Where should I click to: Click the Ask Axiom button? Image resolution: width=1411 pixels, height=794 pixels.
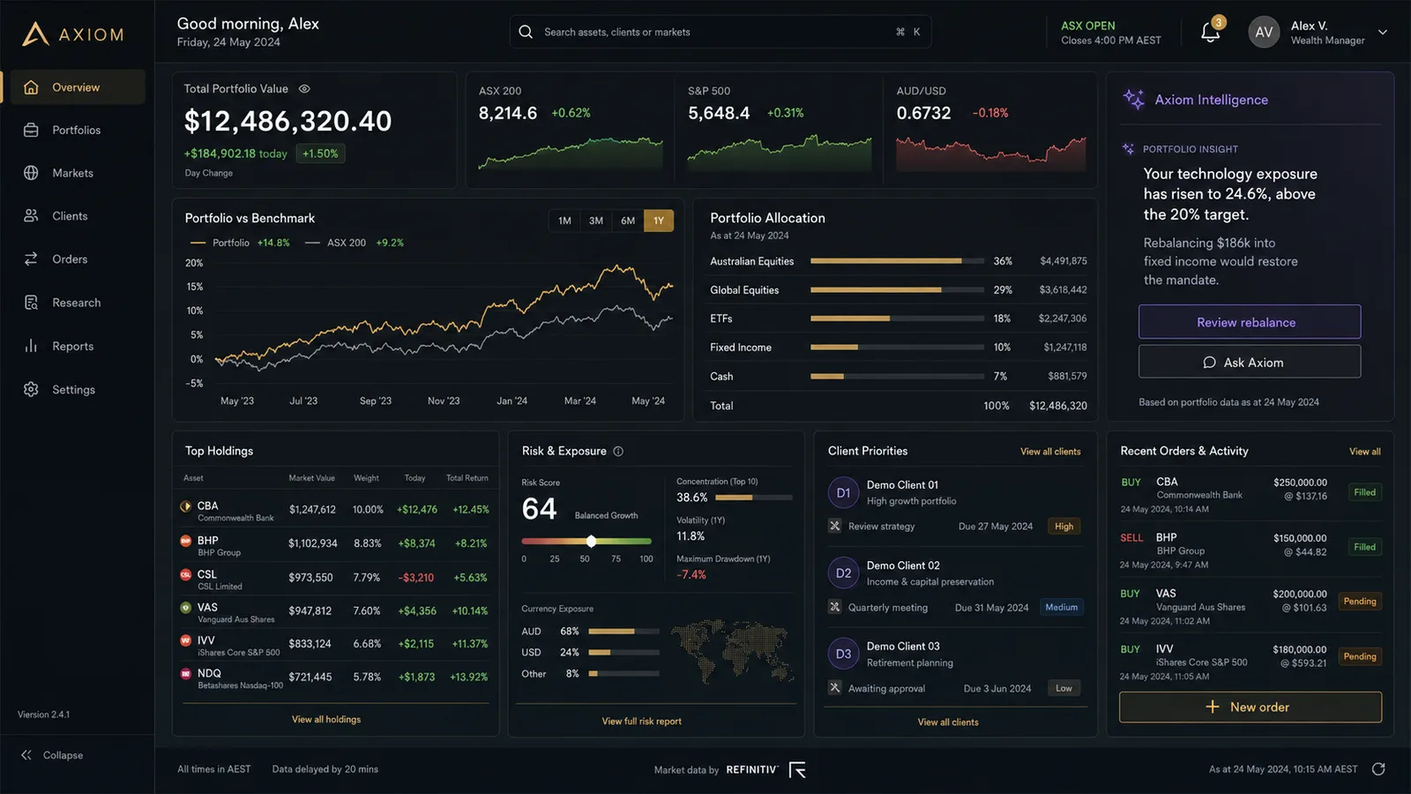[1250, 362]
